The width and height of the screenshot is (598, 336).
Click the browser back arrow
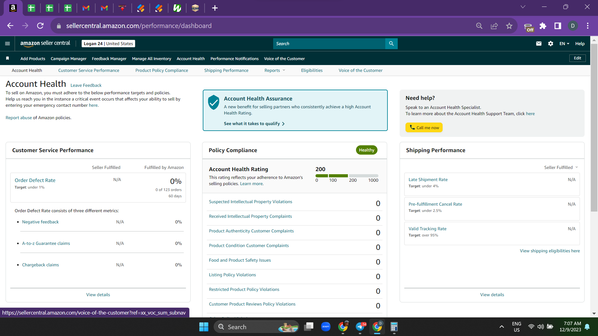(x=10, y=26)
